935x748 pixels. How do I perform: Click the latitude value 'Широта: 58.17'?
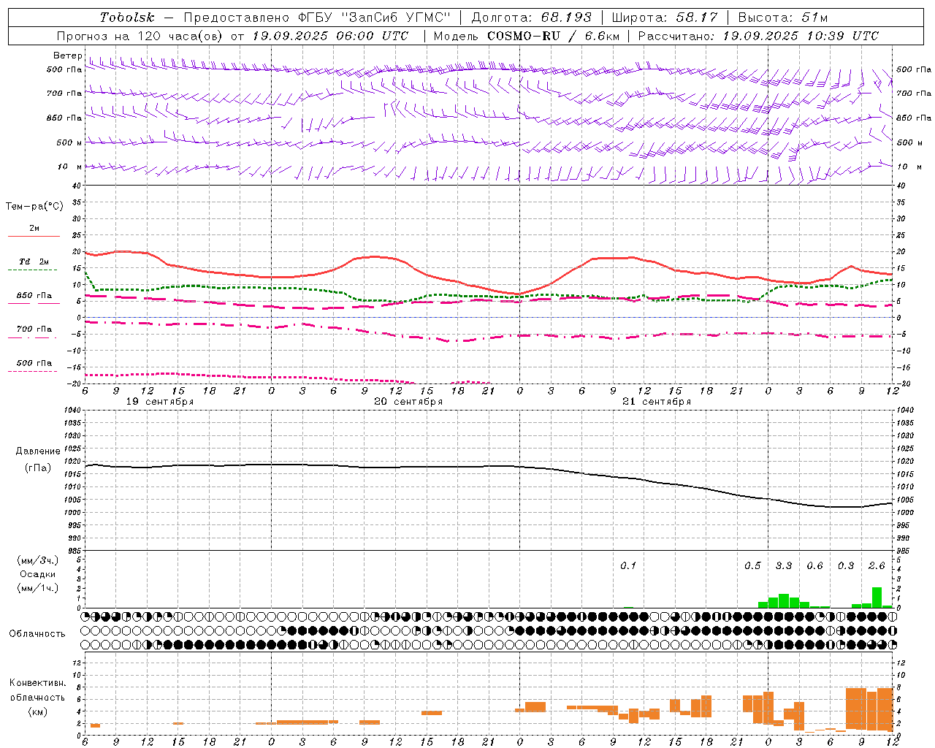pyautogui.click(x=664, y=18)
